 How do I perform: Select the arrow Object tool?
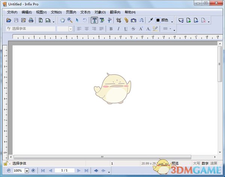point(77,20)
